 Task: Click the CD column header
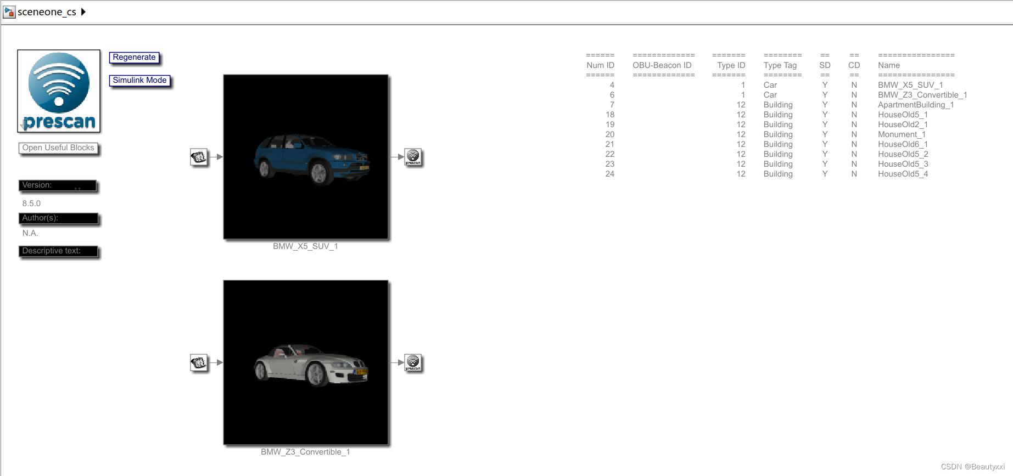854,65
